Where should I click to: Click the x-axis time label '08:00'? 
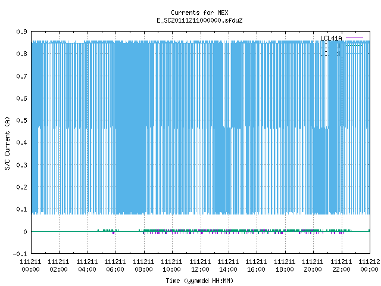(143, 269)
